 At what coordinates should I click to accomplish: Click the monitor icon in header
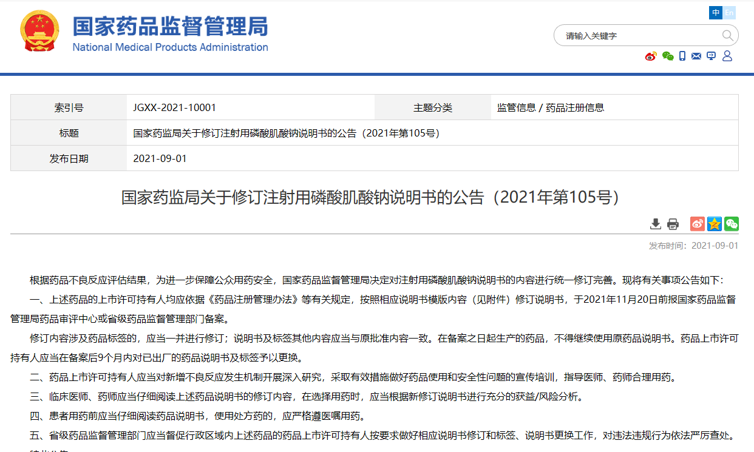pos(711,56)
